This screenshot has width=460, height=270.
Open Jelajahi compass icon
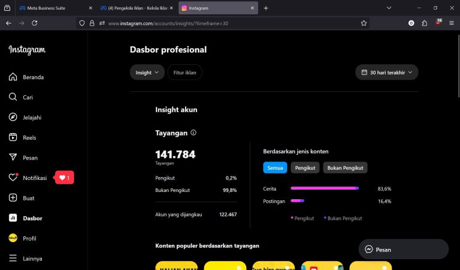[x=13, y=117]
